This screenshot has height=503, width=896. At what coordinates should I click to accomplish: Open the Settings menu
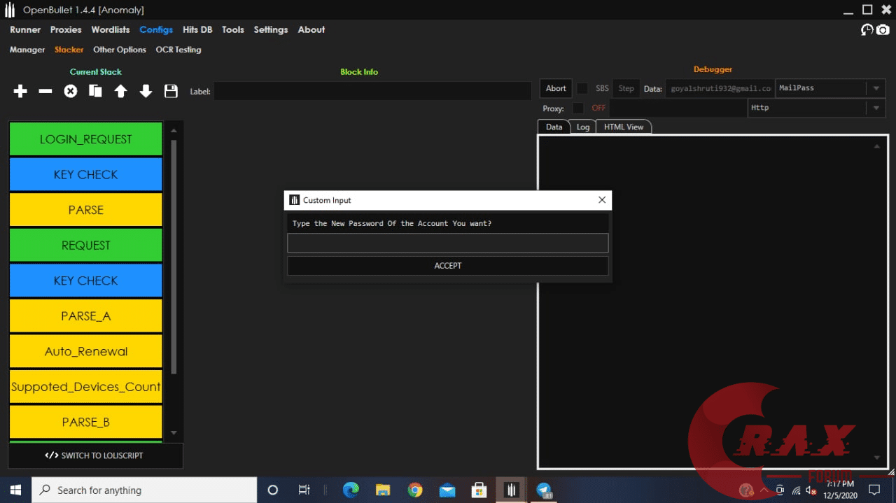pos(271,29)
